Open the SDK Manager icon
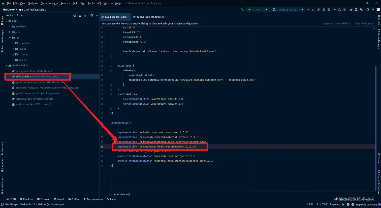Image resolution: width=381 pixels, height=208 pixels. (361, 10)
